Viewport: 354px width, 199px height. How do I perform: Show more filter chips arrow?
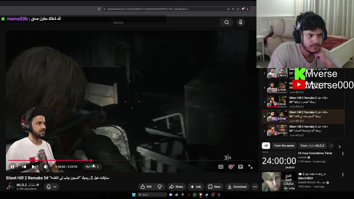pyautogui.click(x=340, y=146)
